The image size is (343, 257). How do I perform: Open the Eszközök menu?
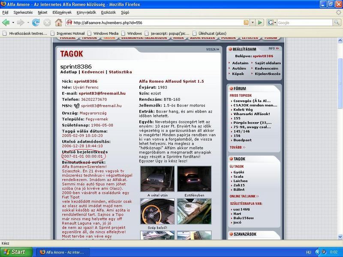(108, 12)
